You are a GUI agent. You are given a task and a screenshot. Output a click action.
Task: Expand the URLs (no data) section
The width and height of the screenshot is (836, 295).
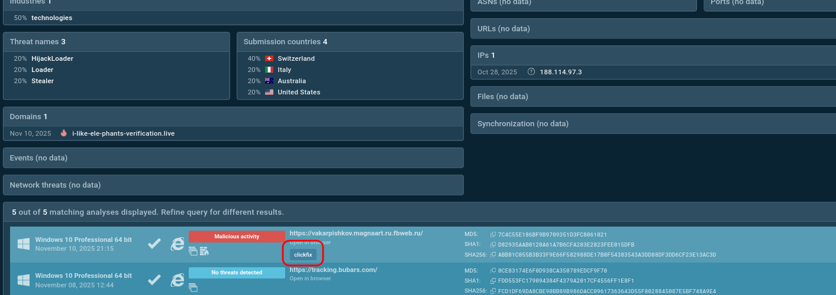click(653, 28)
